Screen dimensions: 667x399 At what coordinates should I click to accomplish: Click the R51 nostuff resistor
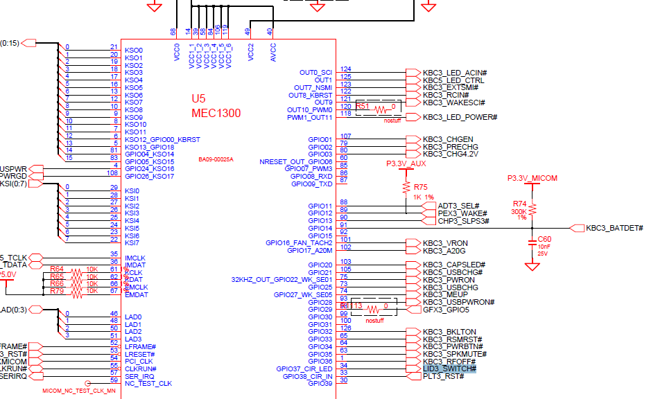pyautogui.click(x=379, y=109)
